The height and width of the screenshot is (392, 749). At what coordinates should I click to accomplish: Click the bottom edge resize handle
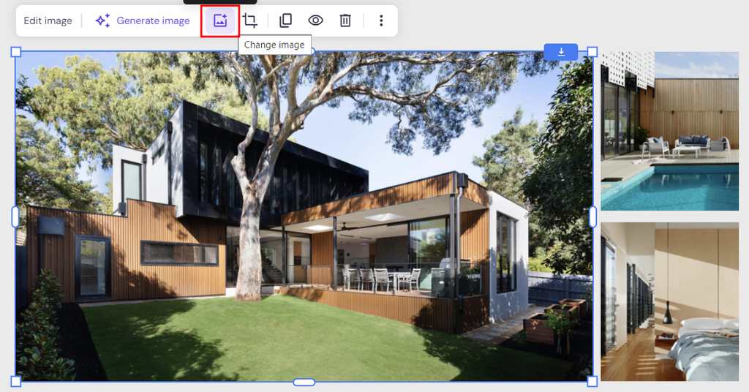click(304, 382)
